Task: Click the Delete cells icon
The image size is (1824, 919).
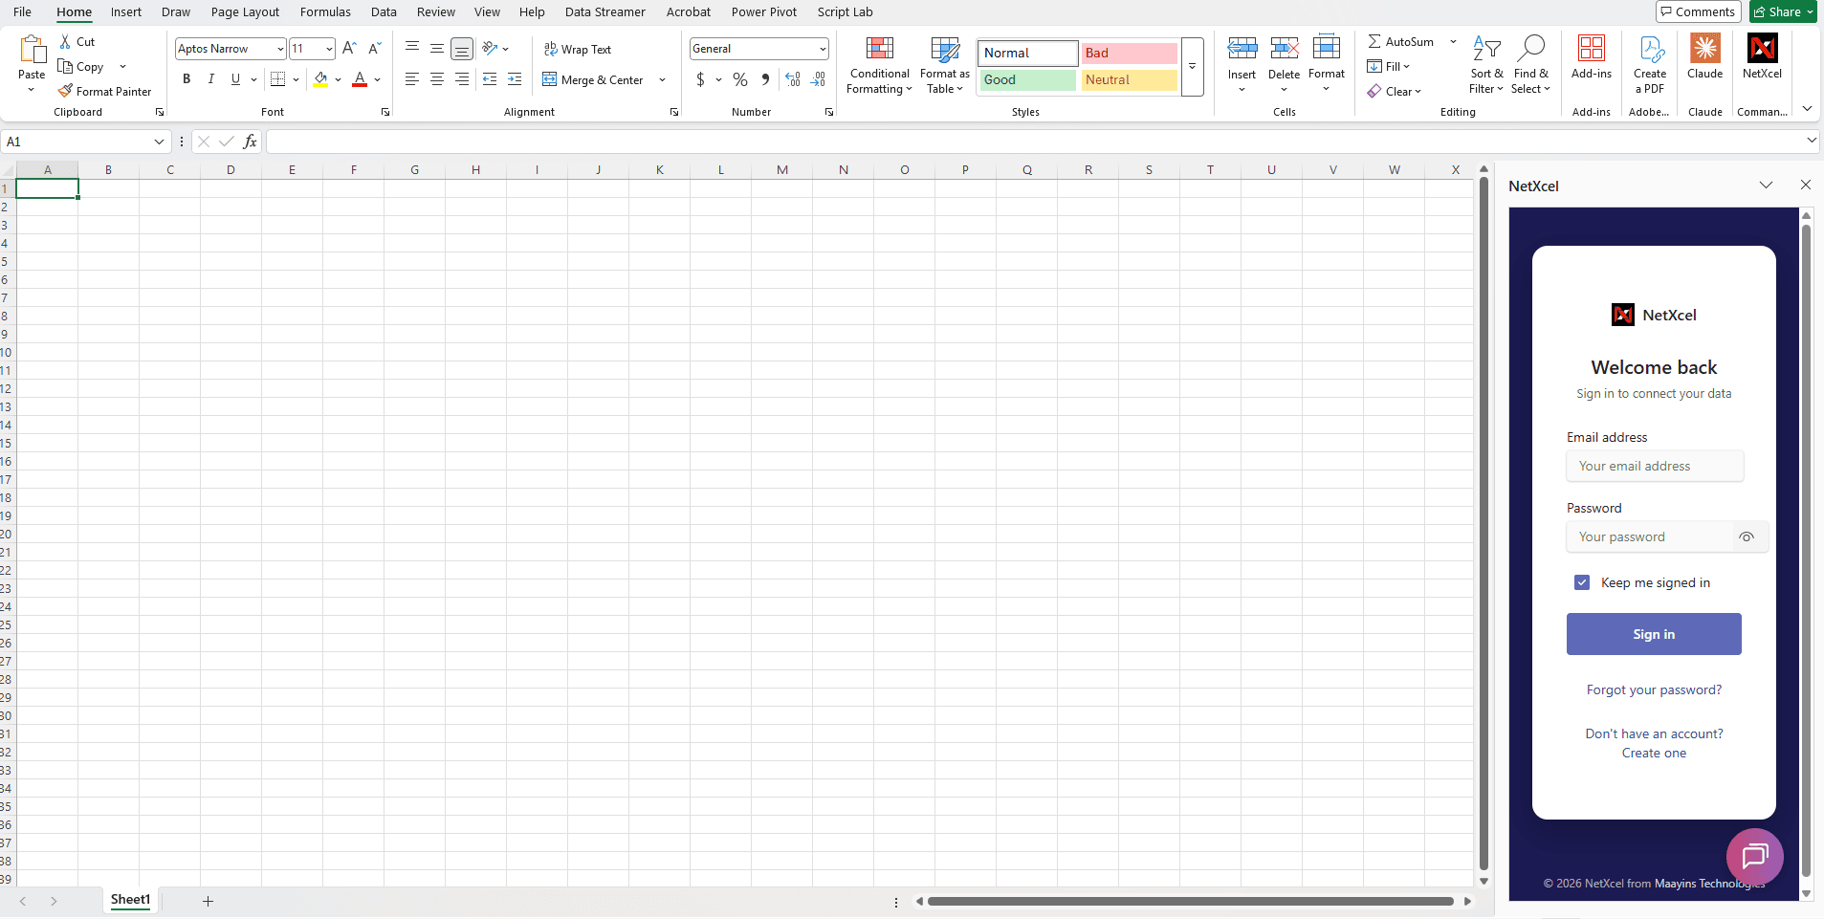Action: click(x=1285, y=48)
